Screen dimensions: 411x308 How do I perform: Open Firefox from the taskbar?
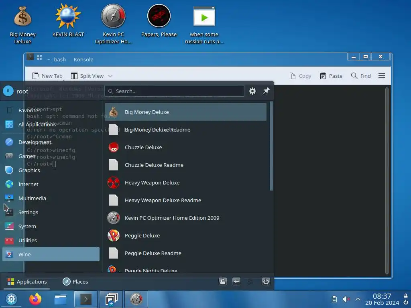pos(35,299)
